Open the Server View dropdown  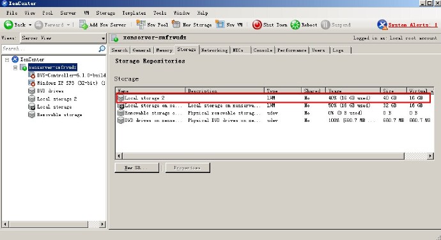(x=63, y=38)
